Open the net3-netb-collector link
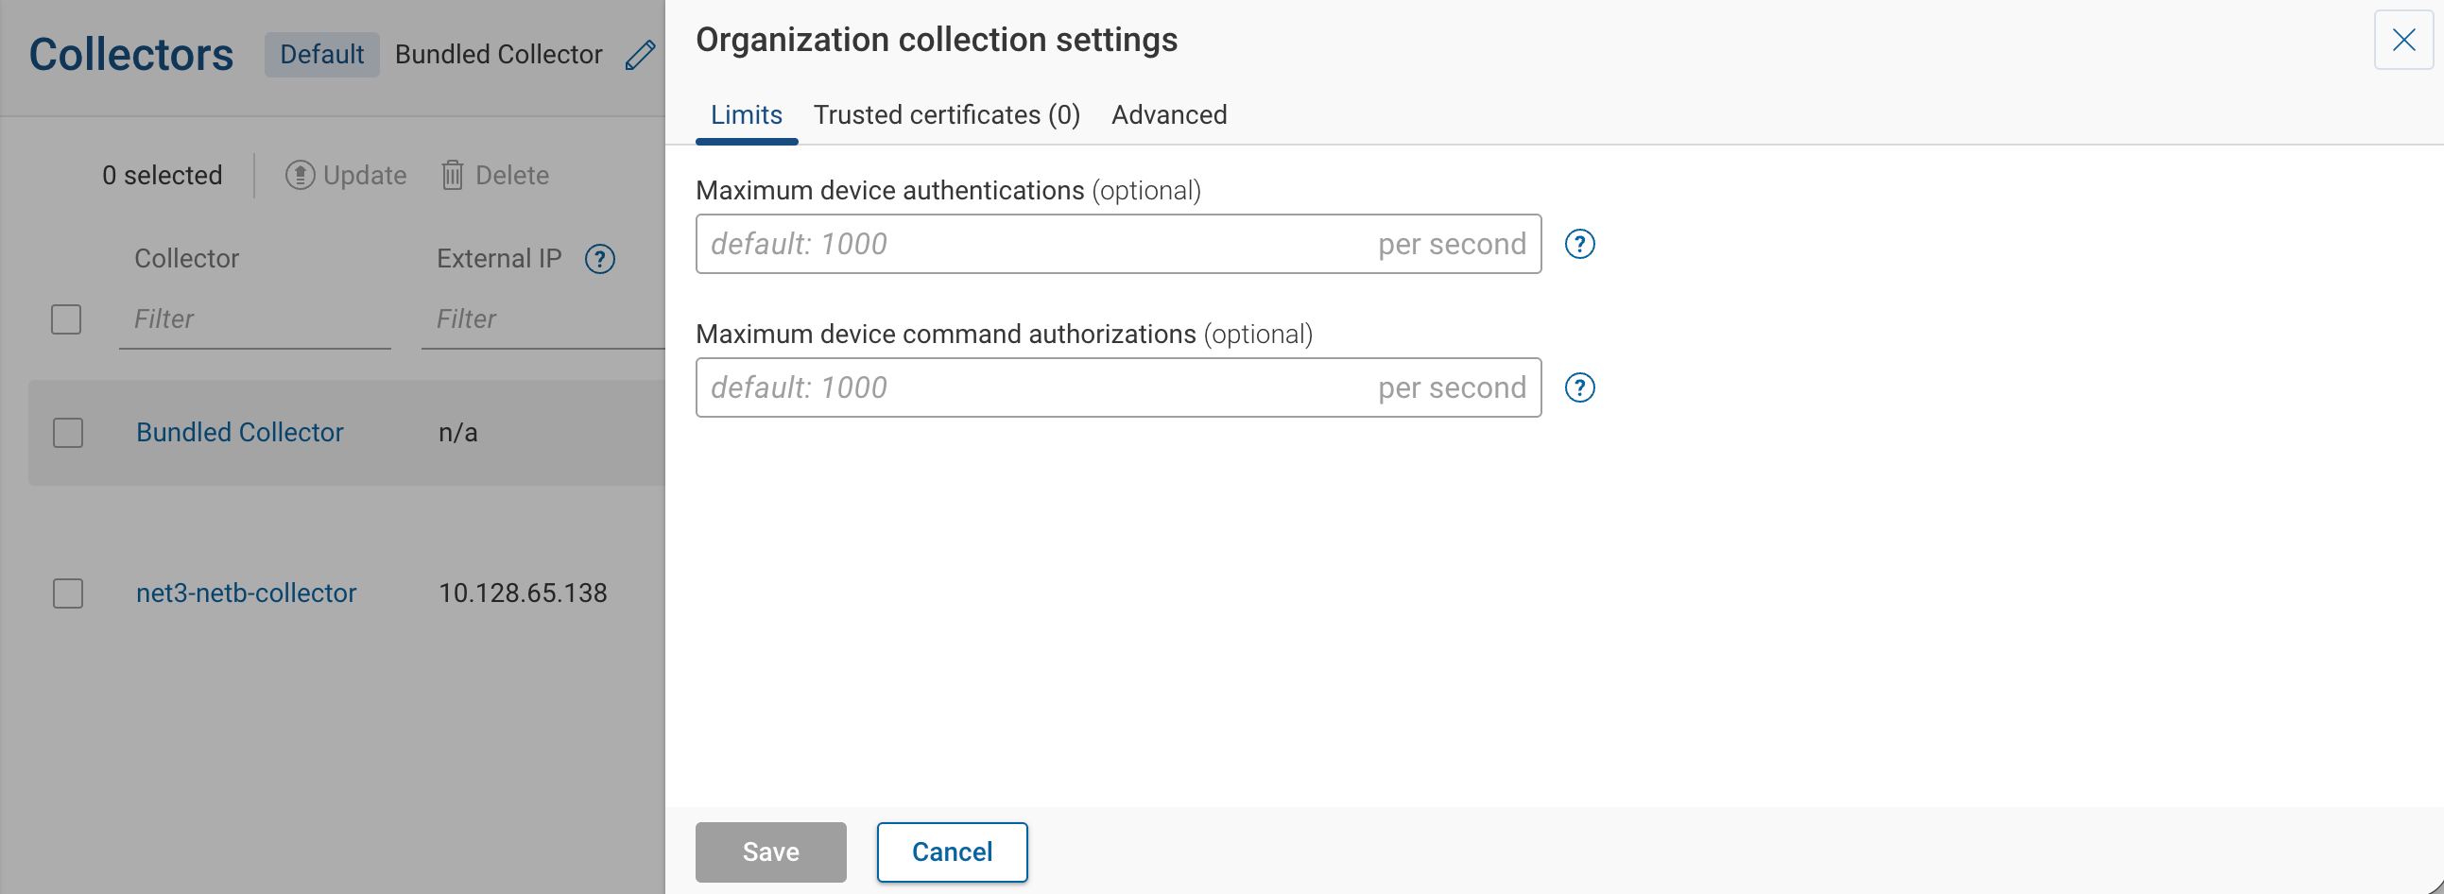Viewport: 2444px width, 894px height. (246, 593)
